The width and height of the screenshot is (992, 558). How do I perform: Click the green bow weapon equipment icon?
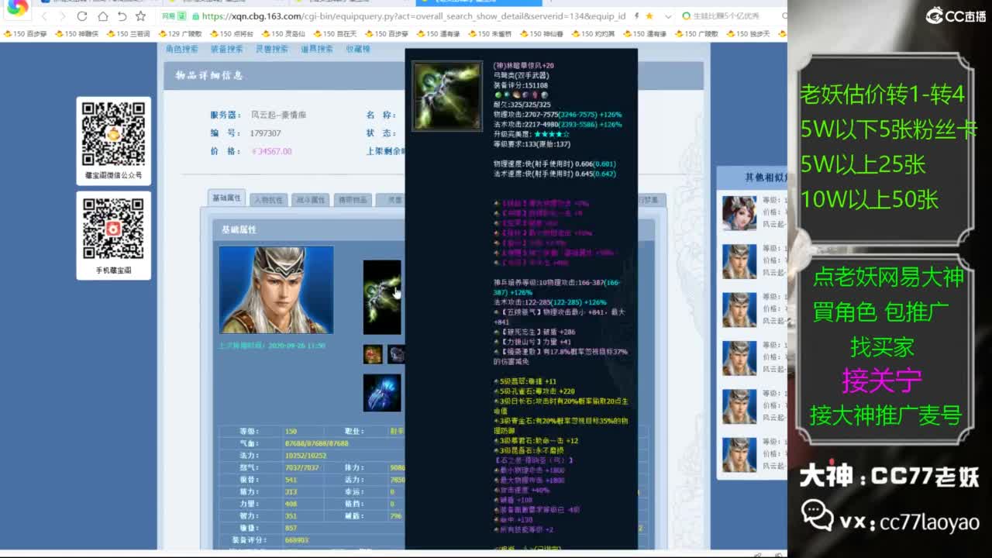pos(382,297)
